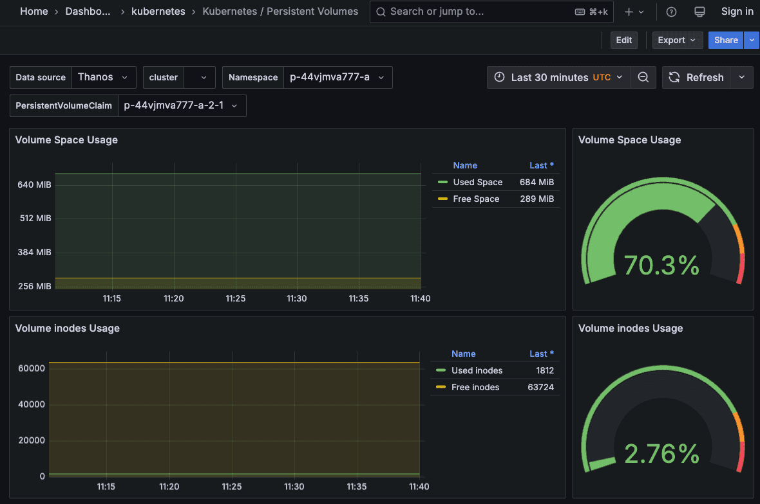Click the yellow Free Space color swatch

tap(442, 199)
